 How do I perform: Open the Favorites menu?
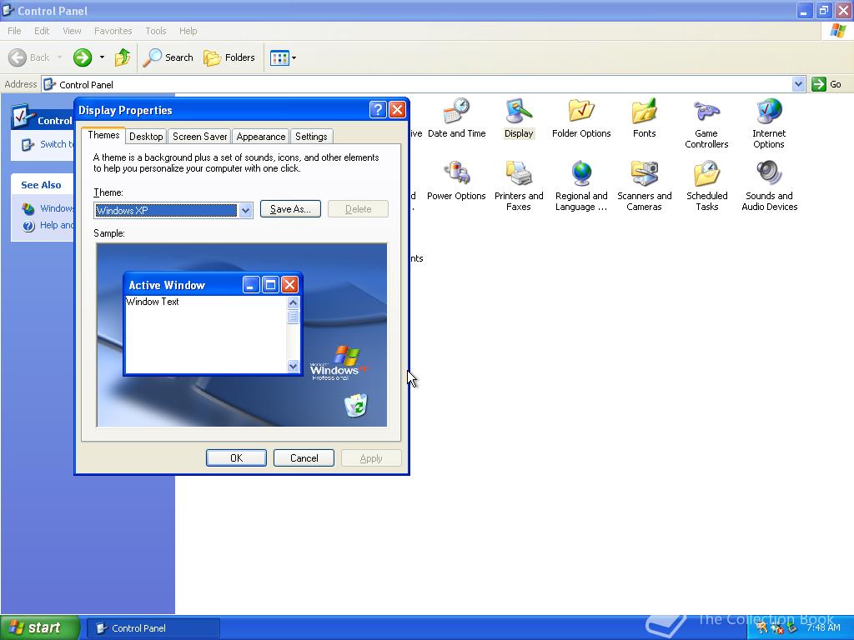tap(113, 31)
